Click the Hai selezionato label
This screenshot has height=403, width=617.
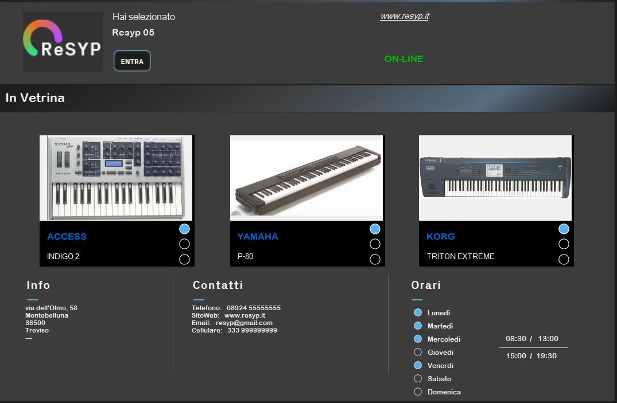pos(143,17)
